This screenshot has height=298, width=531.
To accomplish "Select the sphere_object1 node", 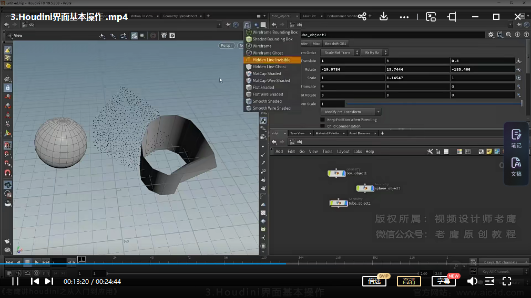I will [x=365, y=188].
